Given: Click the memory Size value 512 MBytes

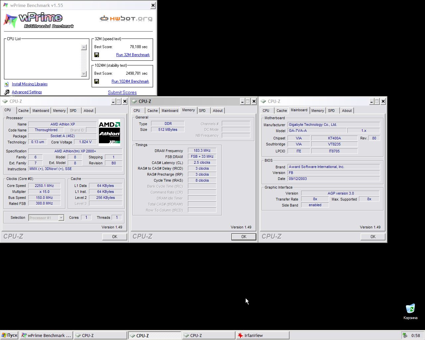Looking at the screenshot, I should (168, 129).
